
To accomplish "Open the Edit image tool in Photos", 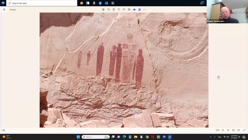I will pyautogui.click(x=103, y=9).
